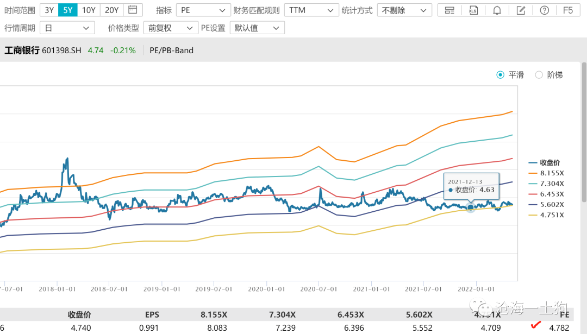The height and width of the screenshot is (334, 587).
Task: Click the highlighted 2021-12-13 data point
Action: point(471,207)
